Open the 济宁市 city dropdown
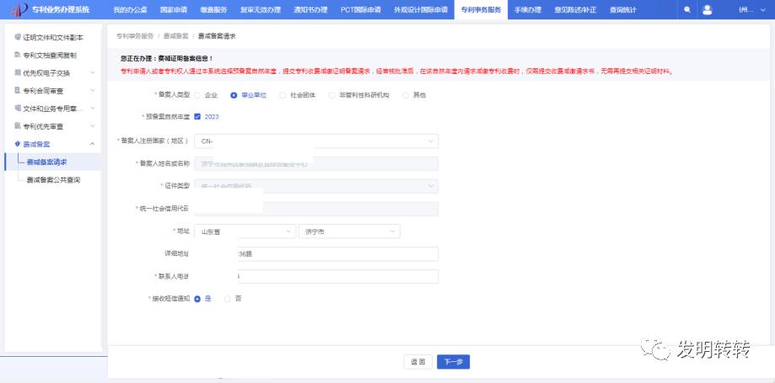 (349, 231)
